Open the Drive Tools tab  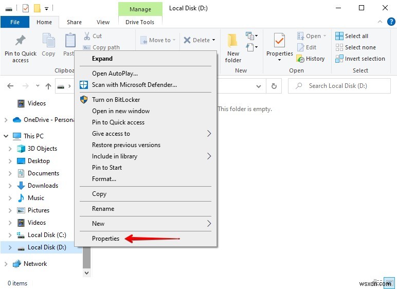[140, 22]
